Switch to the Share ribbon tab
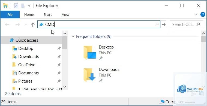 [x=48, y=14]
